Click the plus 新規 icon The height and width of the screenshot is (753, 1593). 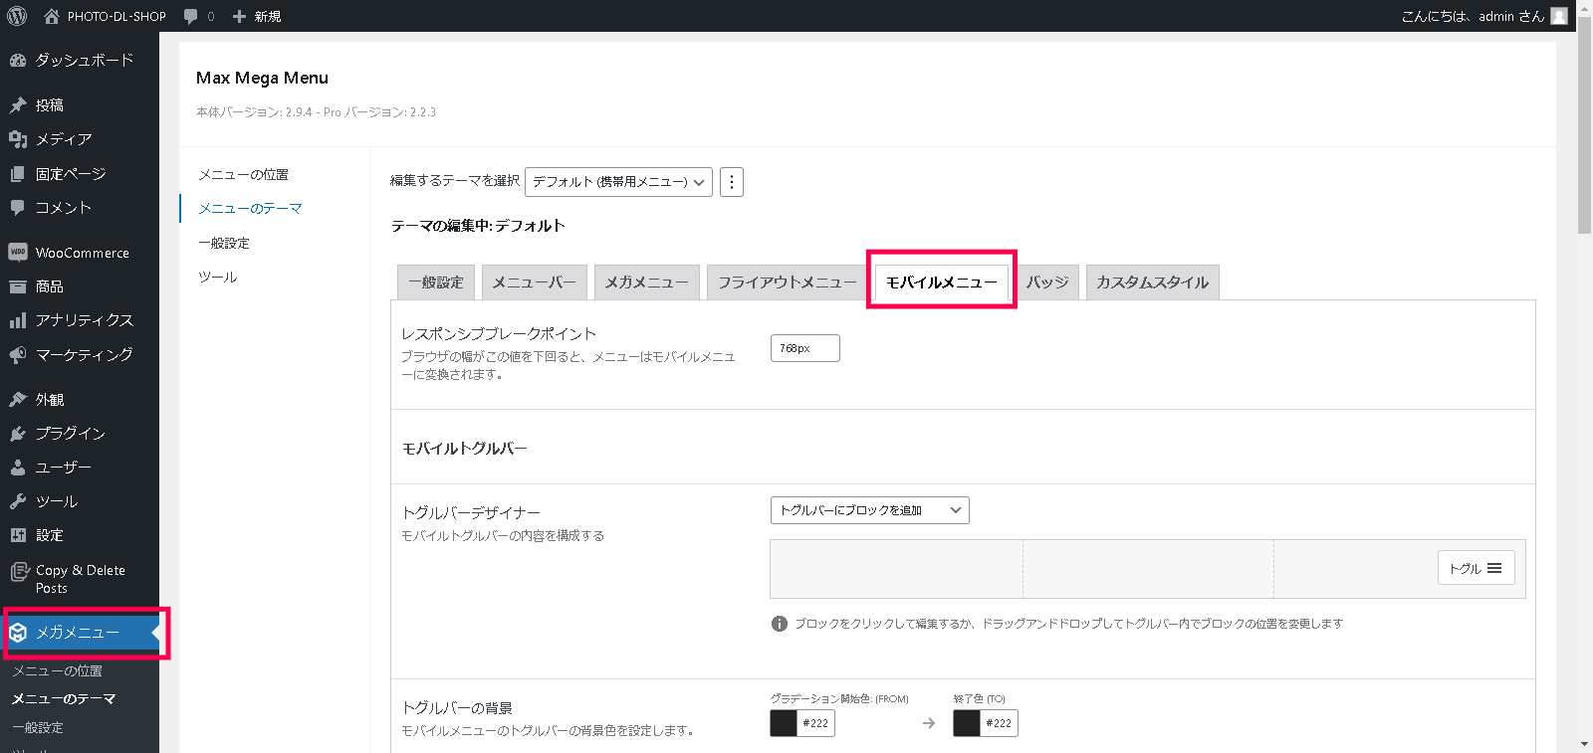point(239,17)
